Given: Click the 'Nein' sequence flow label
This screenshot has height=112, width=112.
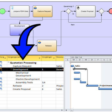Looking at the screenshot, I should pyautogui.click(x=73, y=25).
